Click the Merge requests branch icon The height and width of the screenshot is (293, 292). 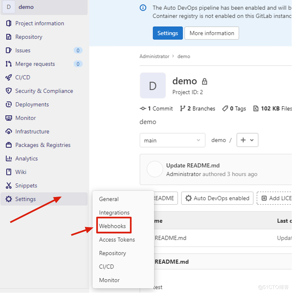pyautogui.click(x=9, y=64)
